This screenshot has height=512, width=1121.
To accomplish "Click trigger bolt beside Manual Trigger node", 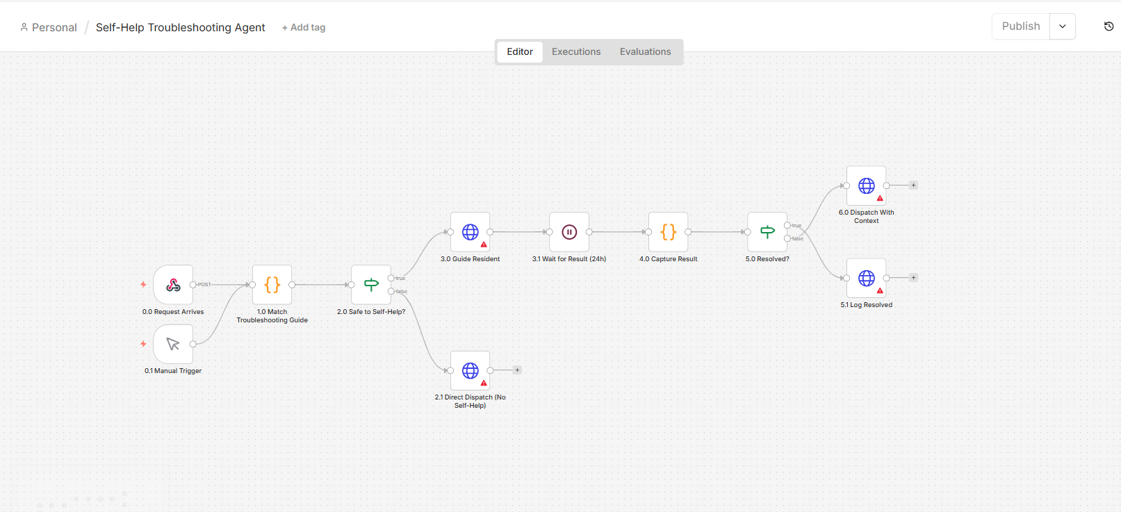I will click(x=143, y=344).
